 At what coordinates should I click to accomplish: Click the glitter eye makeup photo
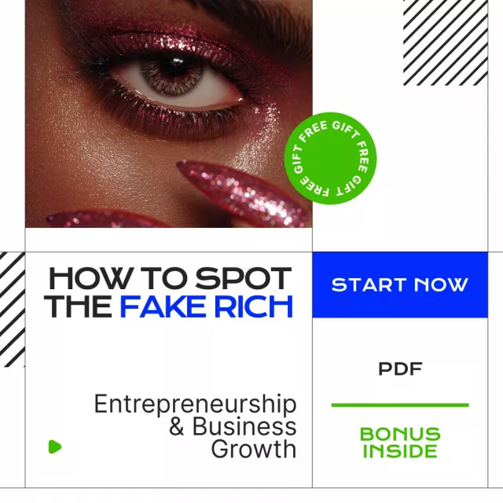(169, 114)
